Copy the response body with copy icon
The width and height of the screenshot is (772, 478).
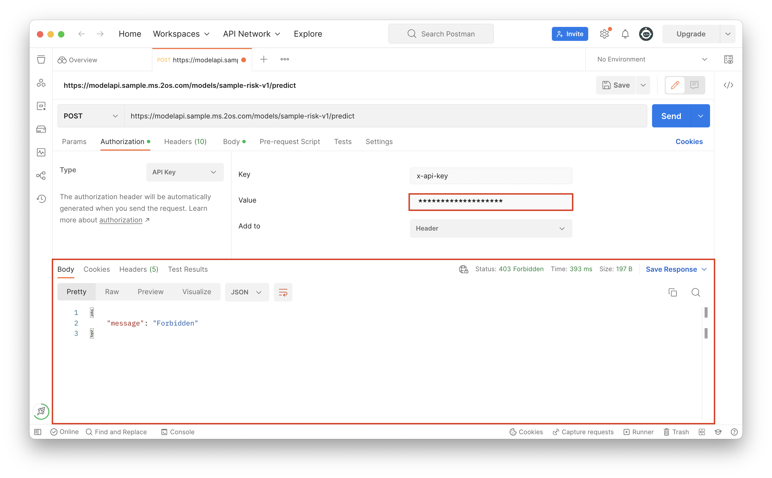point(673,292)
